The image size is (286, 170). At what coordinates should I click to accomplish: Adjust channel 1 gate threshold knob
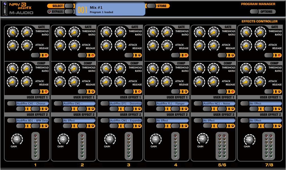point(13,32)
